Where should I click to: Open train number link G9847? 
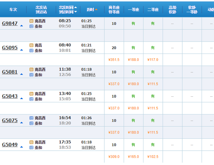pyautogui.click(x=10, y=23)
